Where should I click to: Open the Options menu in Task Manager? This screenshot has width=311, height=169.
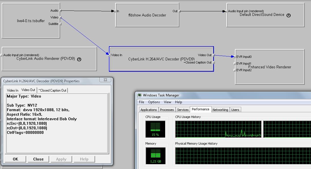point(154,102)
